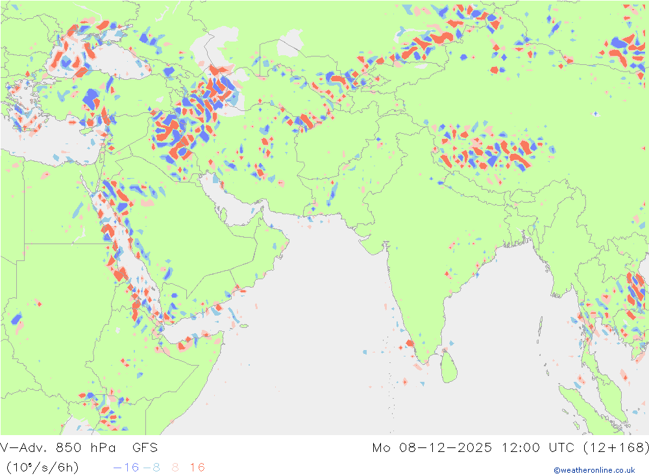Click the island of Sri Lanka on map

449,367
